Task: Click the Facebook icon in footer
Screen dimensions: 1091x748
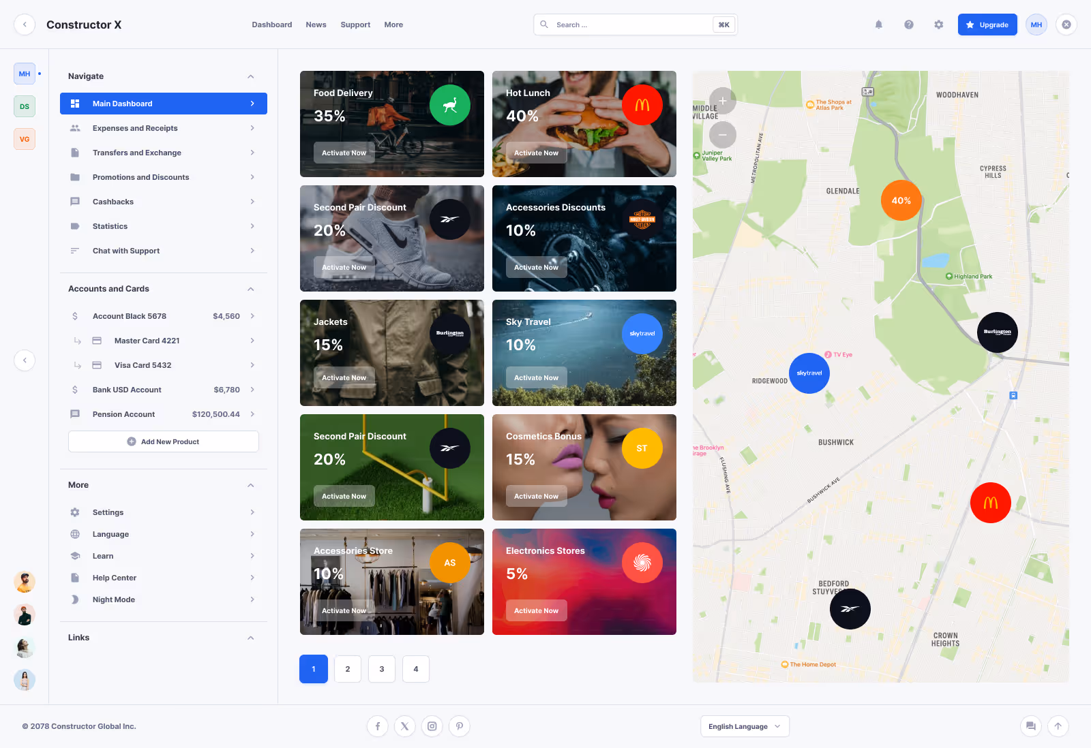Action: click(x=378, y=726)
